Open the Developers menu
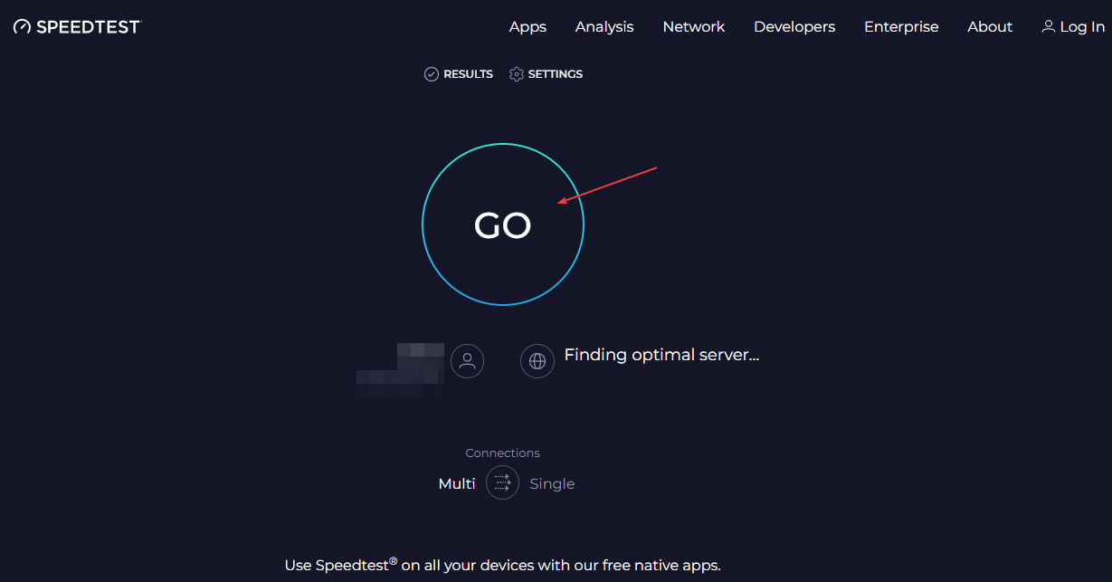 point(794,27)
